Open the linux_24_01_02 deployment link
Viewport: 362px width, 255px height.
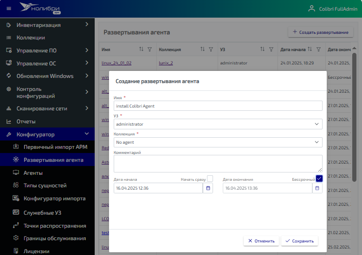click(116, 63)
